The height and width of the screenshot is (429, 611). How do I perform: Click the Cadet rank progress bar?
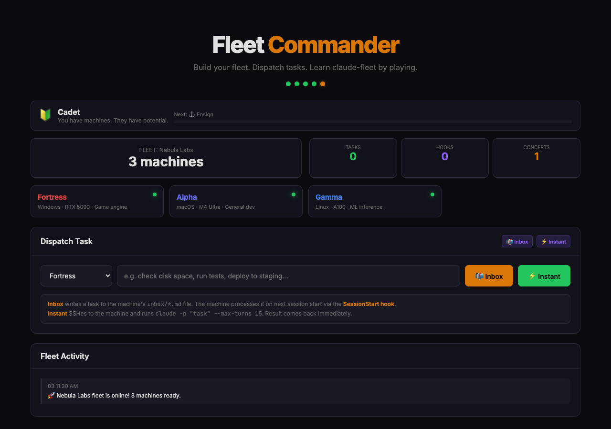click(x=372, y=122)
